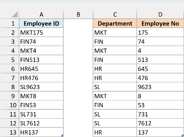Viewport: 184px width, 137px height.
Task: Select cell containing FIN53
Action: point(41,105)
